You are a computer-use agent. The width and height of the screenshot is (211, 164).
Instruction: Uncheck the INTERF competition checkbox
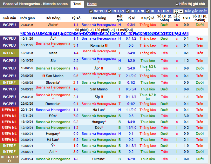(x=110, y=11)
